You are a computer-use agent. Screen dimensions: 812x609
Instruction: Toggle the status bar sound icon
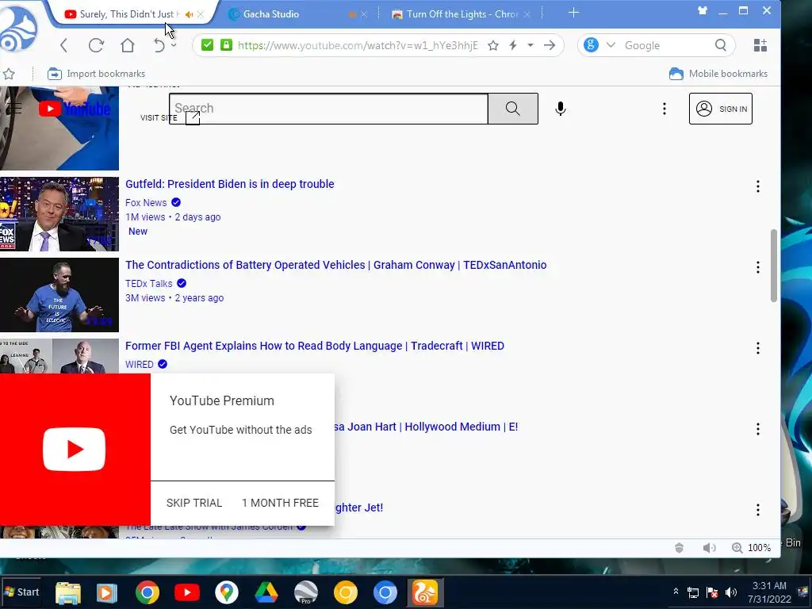tap(709, 548)
